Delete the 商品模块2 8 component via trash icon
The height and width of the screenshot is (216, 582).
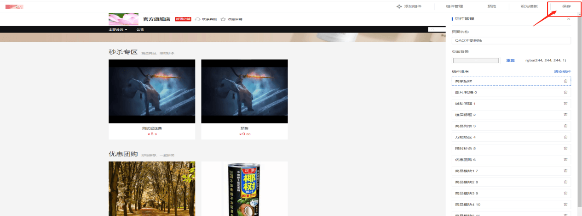(565, 182)
